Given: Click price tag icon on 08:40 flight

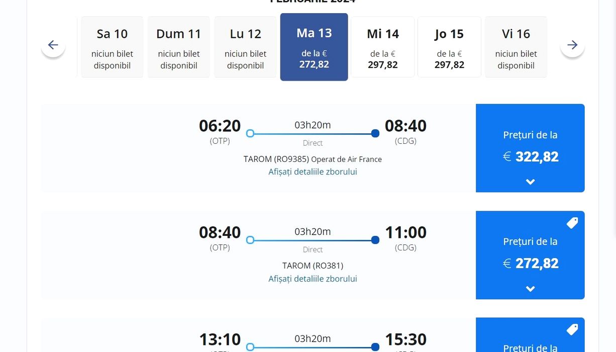Looking at the screenshot, I should coord(572,223).
